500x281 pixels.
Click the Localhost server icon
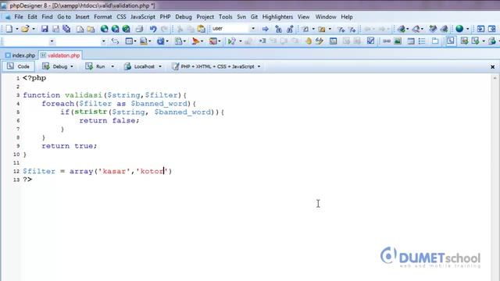point(127,66)
